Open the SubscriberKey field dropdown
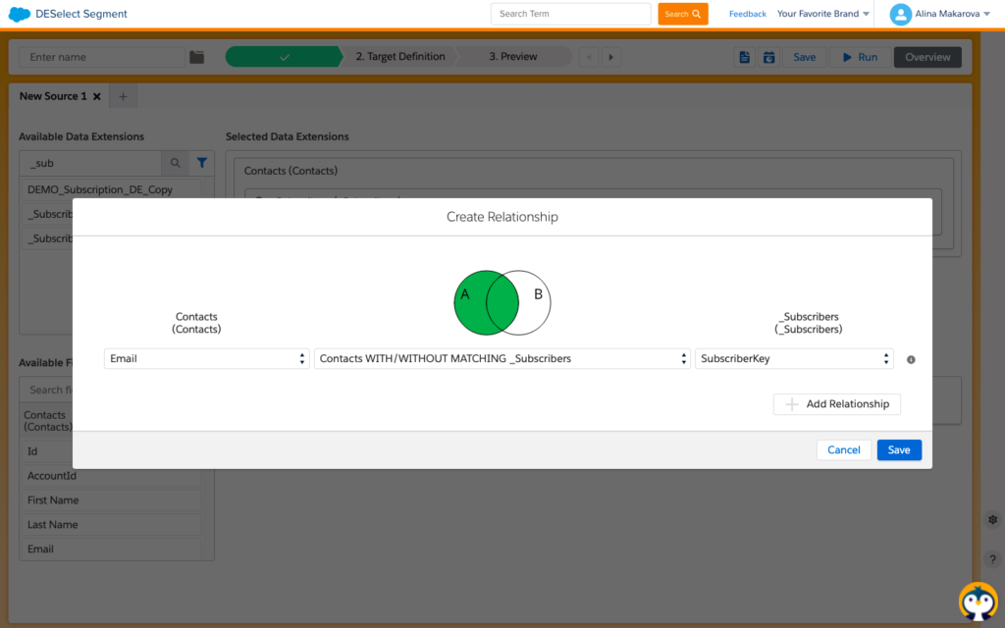The image size is (1005, 628). [x=794, y=359]
